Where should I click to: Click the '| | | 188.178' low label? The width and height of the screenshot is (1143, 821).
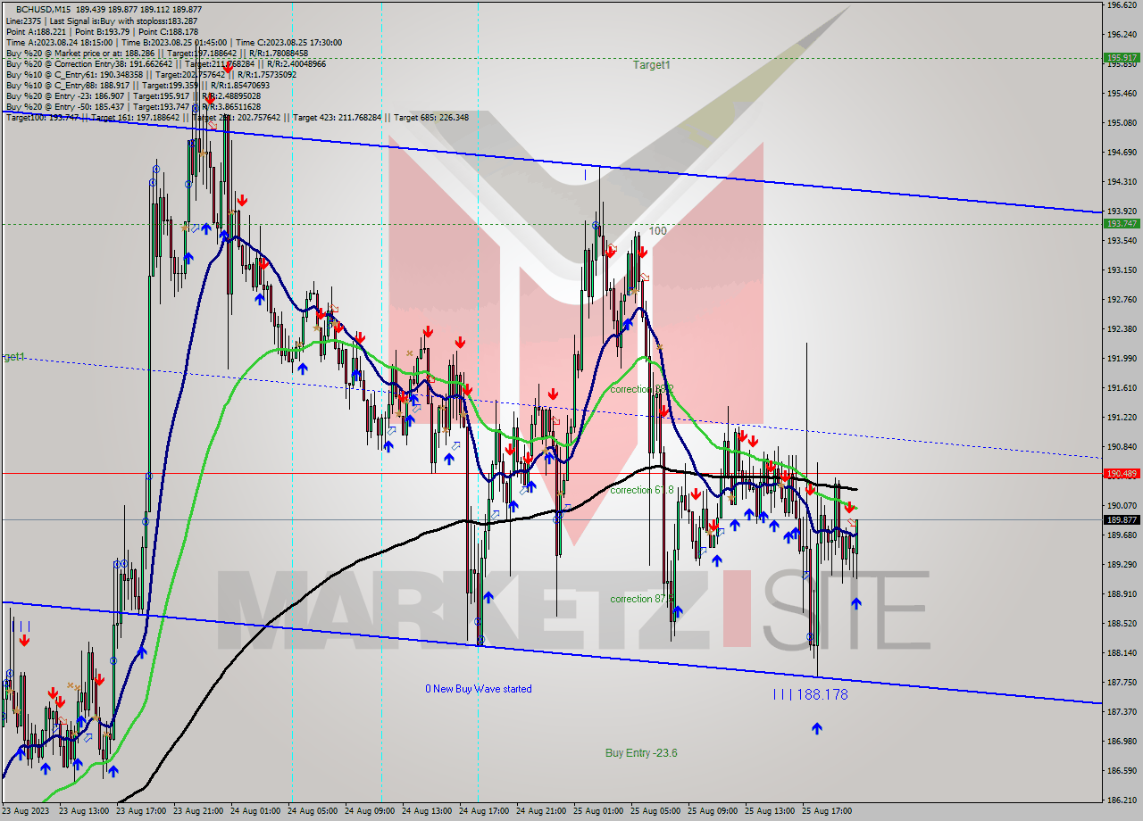pyautogui.click(x=810, y=694)
